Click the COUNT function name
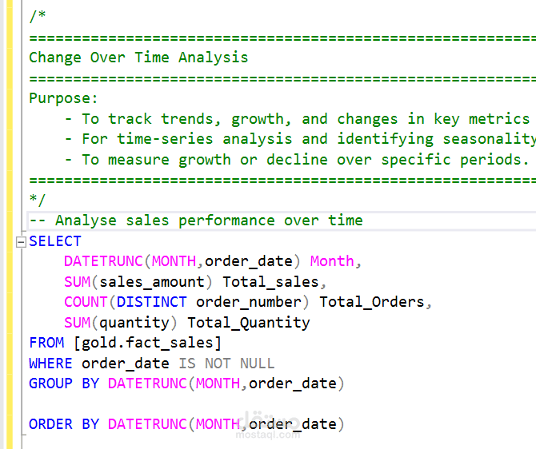The image size is (536, 449). click(86, 302)
